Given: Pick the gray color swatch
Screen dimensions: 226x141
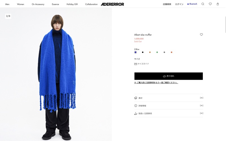Looking at the screenshot, I should (164, 52).
